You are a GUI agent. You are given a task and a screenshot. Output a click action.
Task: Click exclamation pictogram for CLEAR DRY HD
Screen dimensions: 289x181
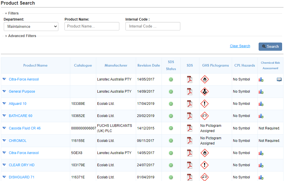[x=205, y=165]
